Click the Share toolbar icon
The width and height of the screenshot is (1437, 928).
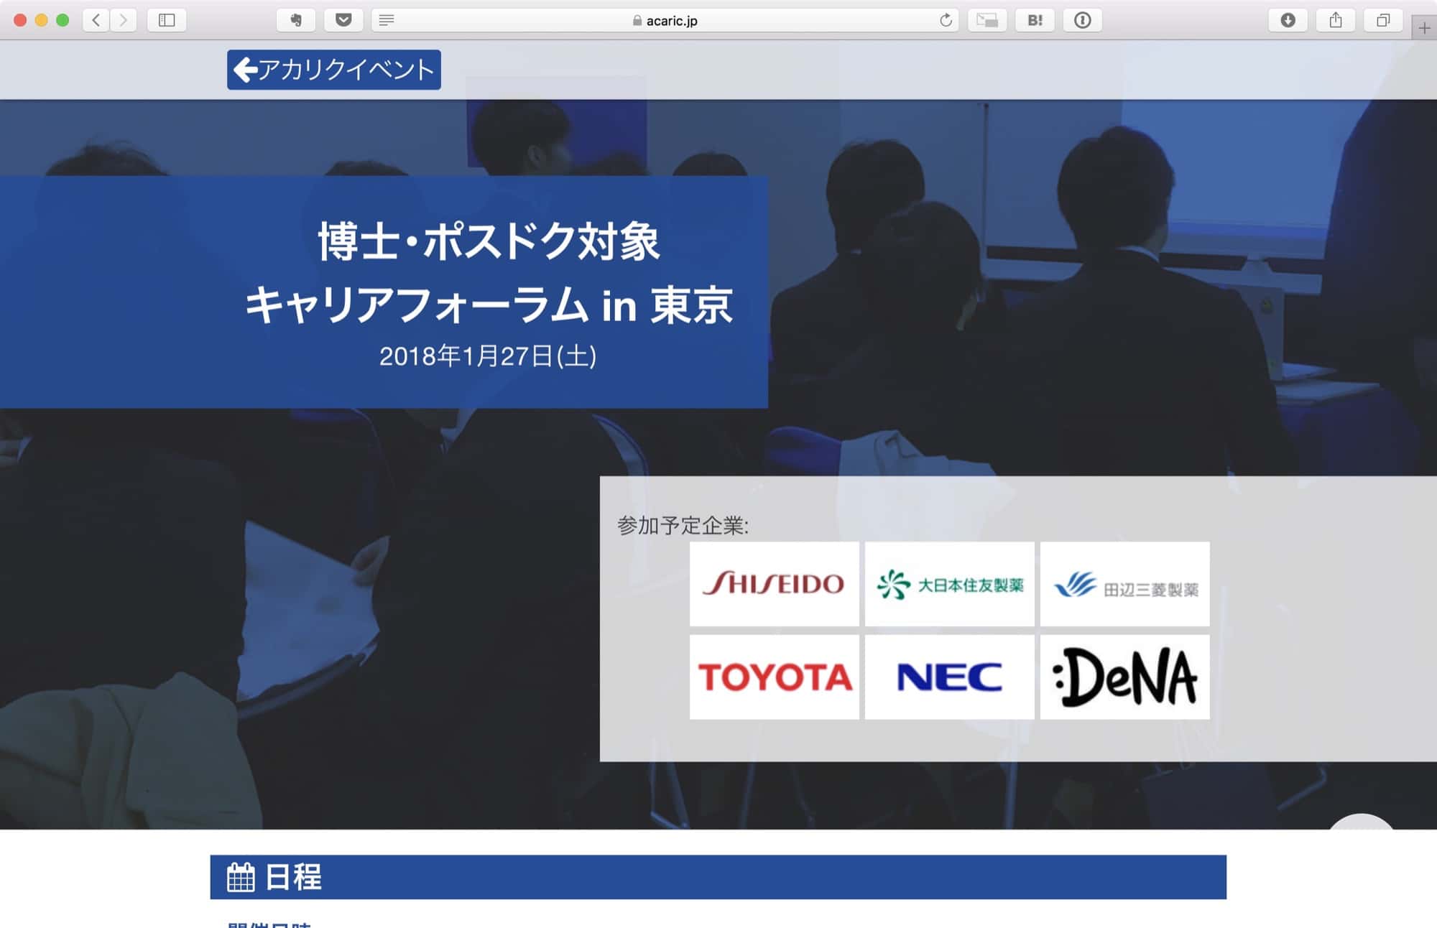(1335, 20)
